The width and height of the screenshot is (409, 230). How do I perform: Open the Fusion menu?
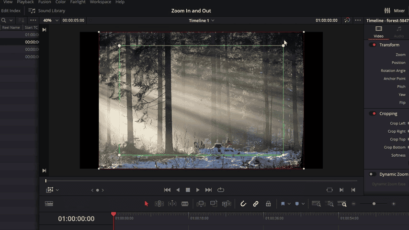[x=45, y=2]
